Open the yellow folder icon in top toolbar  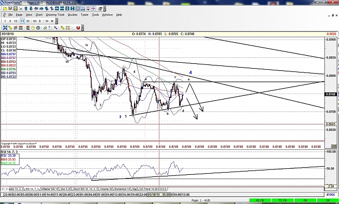(x=5, y=9)
